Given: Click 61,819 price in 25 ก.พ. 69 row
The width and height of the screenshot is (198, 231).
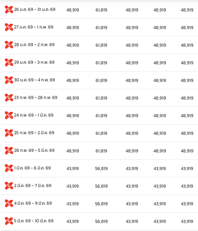Looking at the screenshot, I should pyautogui.click(x=101, y=133).
